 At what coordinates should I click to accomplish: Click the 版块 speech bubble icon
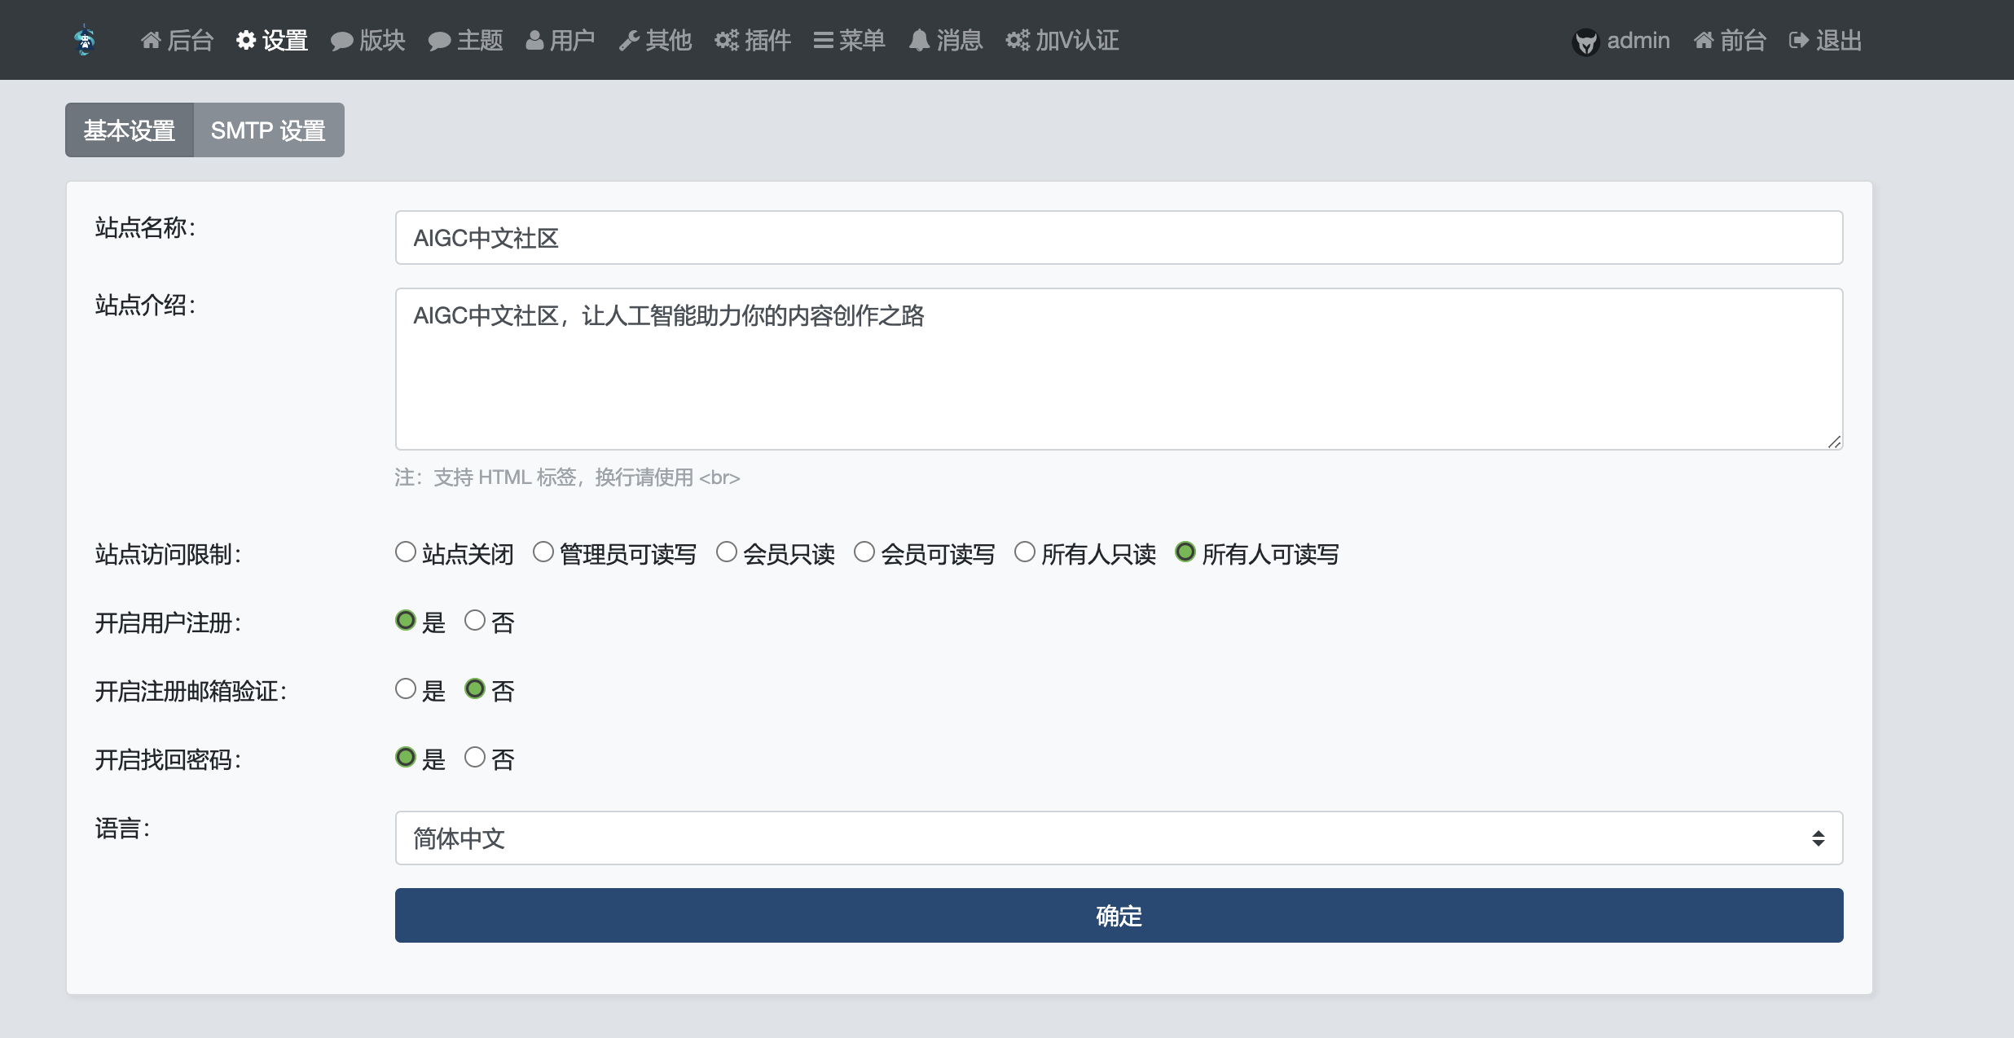coord(341,41)
